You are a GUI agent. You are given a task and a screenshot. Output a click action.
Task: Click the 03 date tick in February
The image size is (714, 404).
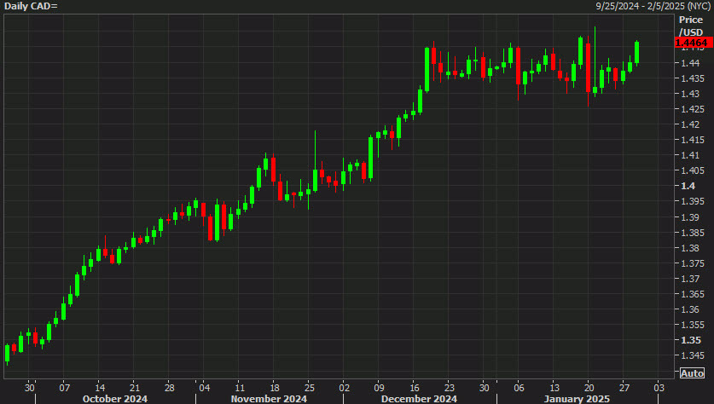point(659,388)
